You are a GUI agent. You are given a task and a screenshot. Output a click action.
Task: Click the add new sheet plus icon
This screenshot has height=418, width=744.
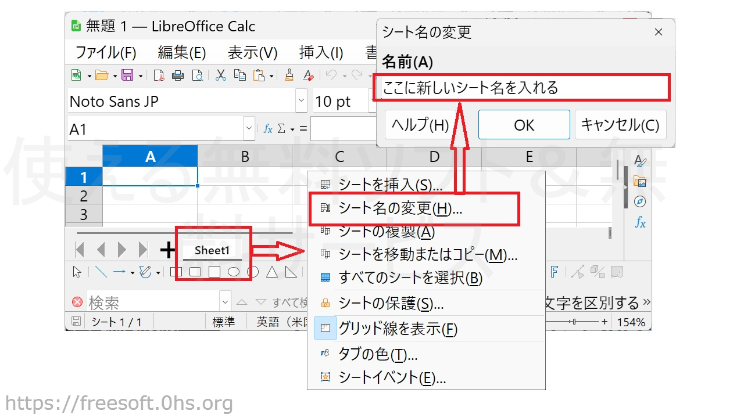[x=168, y=250]
